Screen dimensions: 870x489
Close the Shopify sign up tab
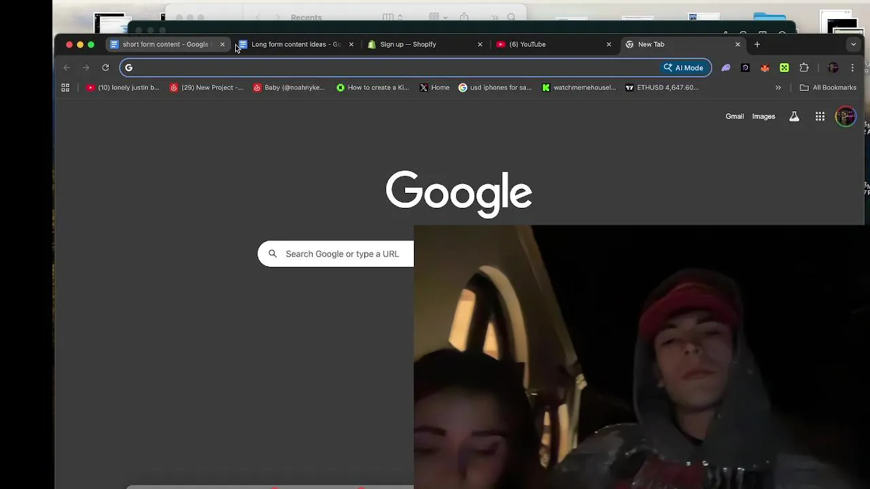480,44
